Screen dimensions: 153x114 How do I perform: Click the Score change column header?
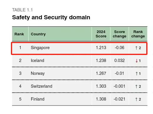119,34
